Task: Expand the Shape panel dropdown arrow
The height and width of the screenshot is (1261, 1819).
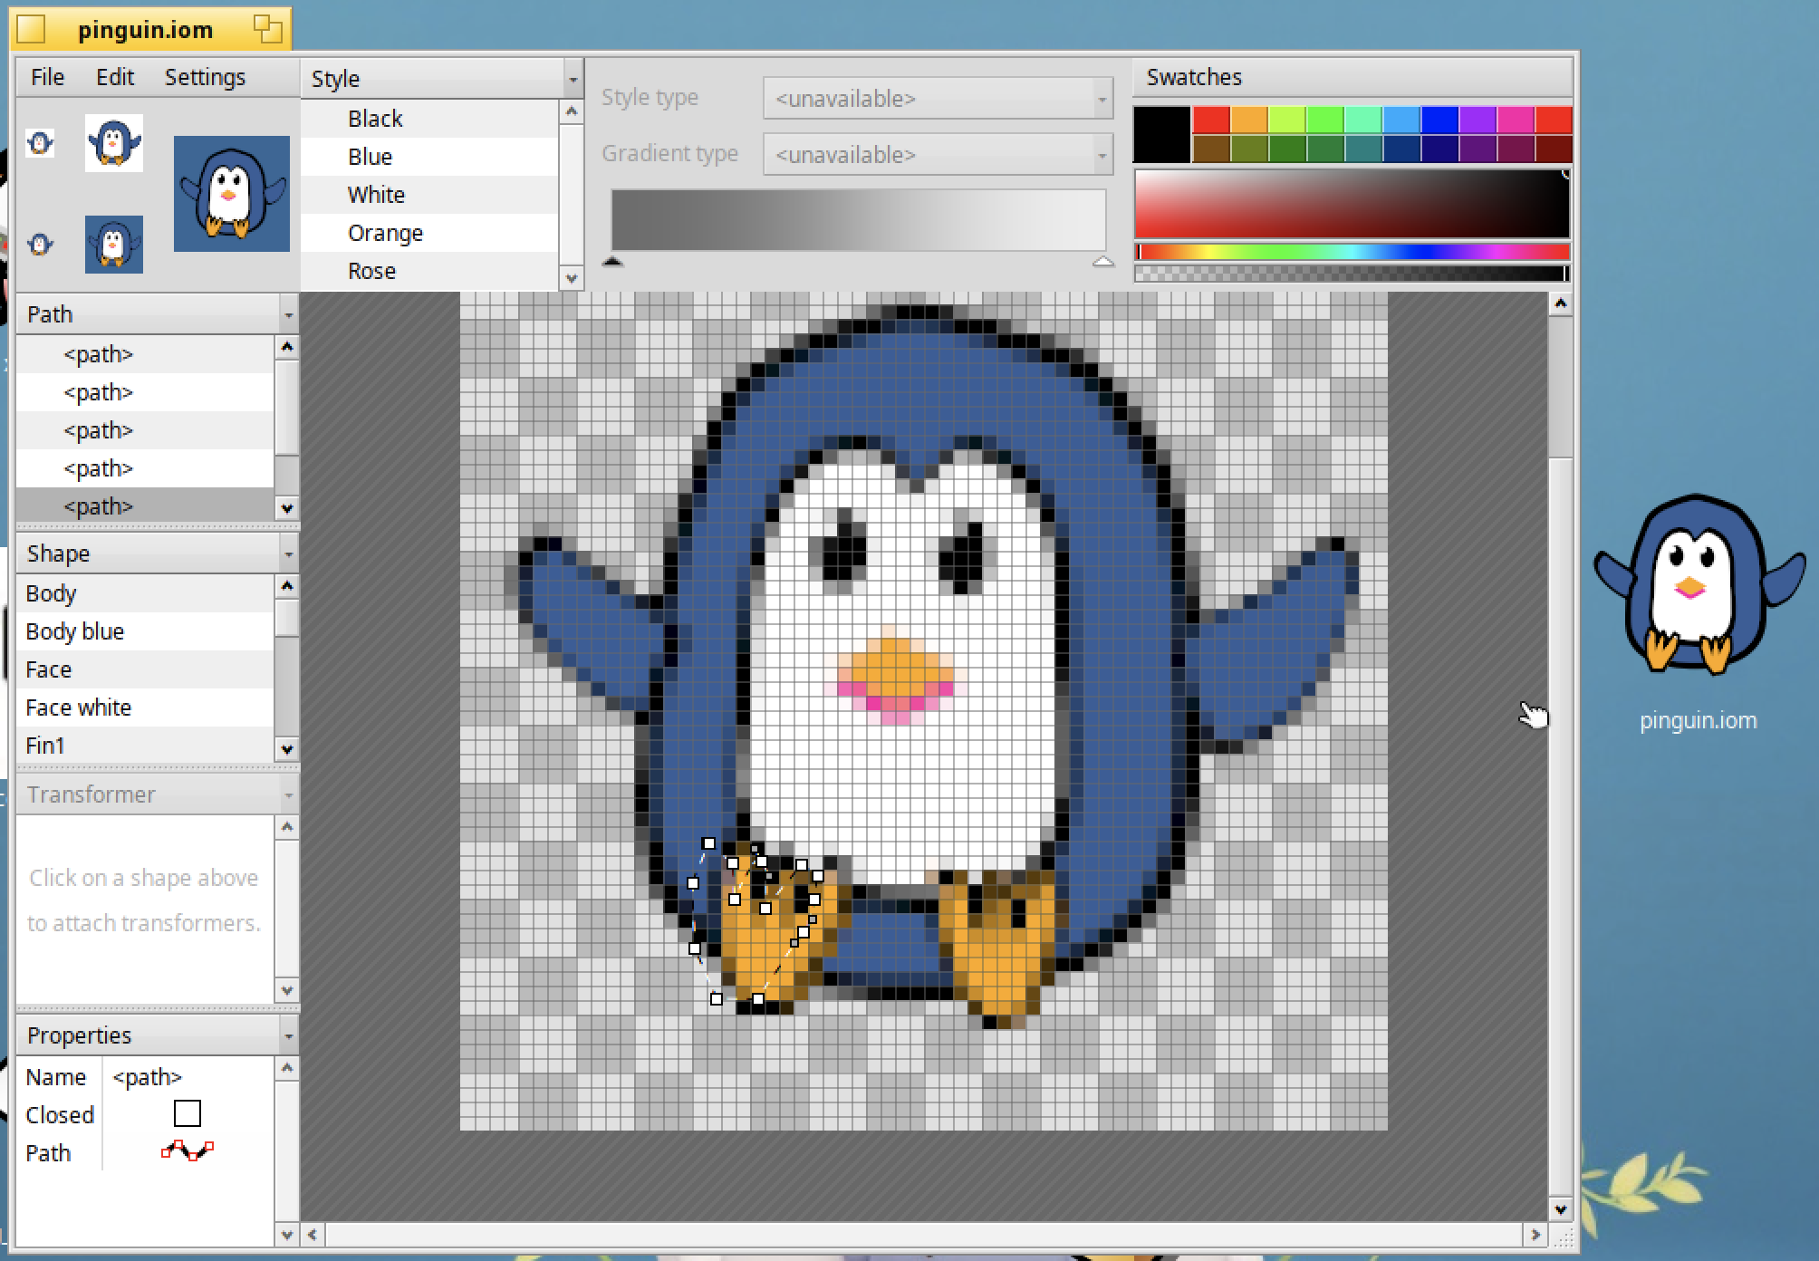Action: tap(288, 554)
